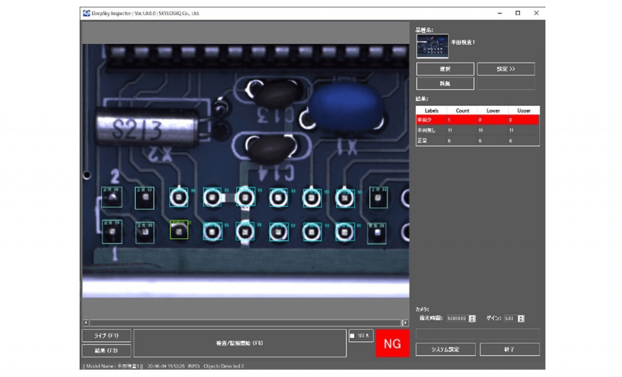Viewport: 622px width, 377px height.
Task: Click the green-boxed defective solder joint
Action: (179, 230)
